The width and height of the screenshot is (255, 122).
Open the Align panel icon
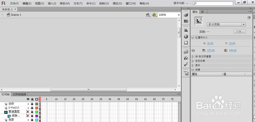(186, 30)
